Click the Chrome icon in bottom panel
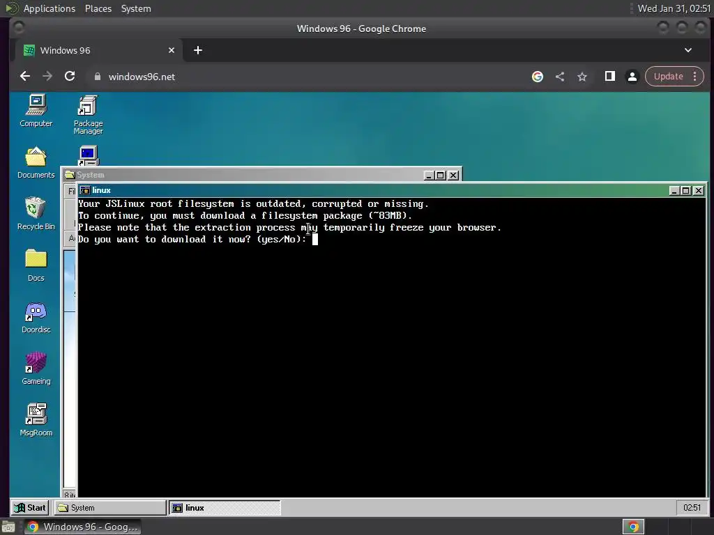The height and width of the screenshot is (535, 714). [633, 527]
